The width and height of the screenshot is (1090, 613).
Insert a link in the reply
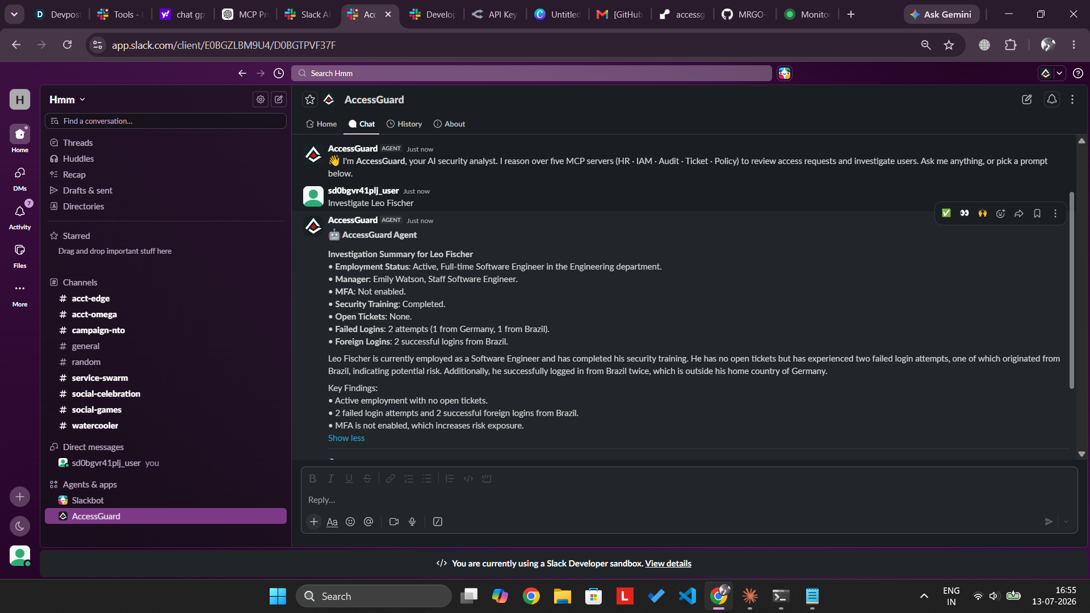click(391, 478)
